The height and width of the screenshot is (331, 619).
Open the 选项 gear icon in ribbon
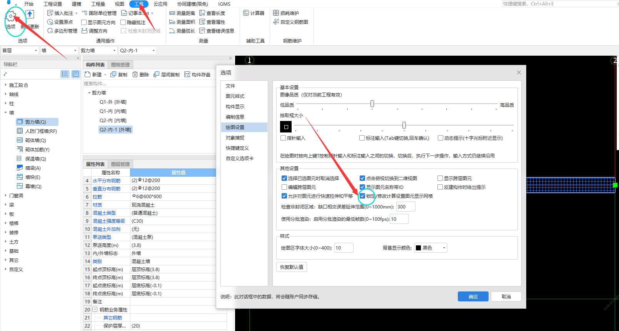tap(11, 16)
